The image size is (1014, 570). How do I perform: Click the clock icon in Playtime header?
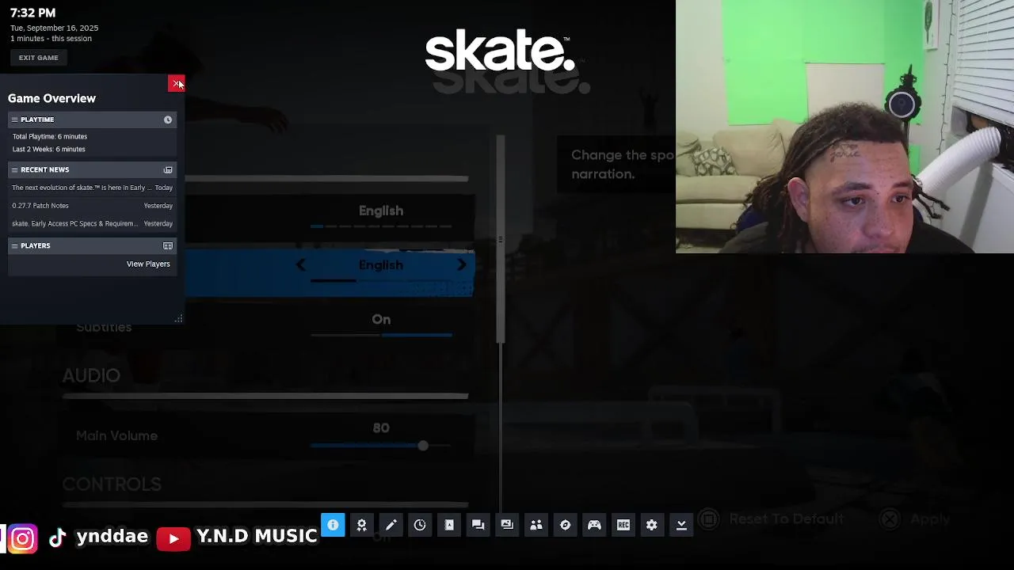168,120
